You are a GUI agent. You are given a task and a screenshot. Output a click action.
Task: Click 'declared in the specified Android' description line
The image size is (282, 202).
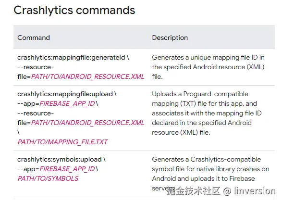pos(202,123)
